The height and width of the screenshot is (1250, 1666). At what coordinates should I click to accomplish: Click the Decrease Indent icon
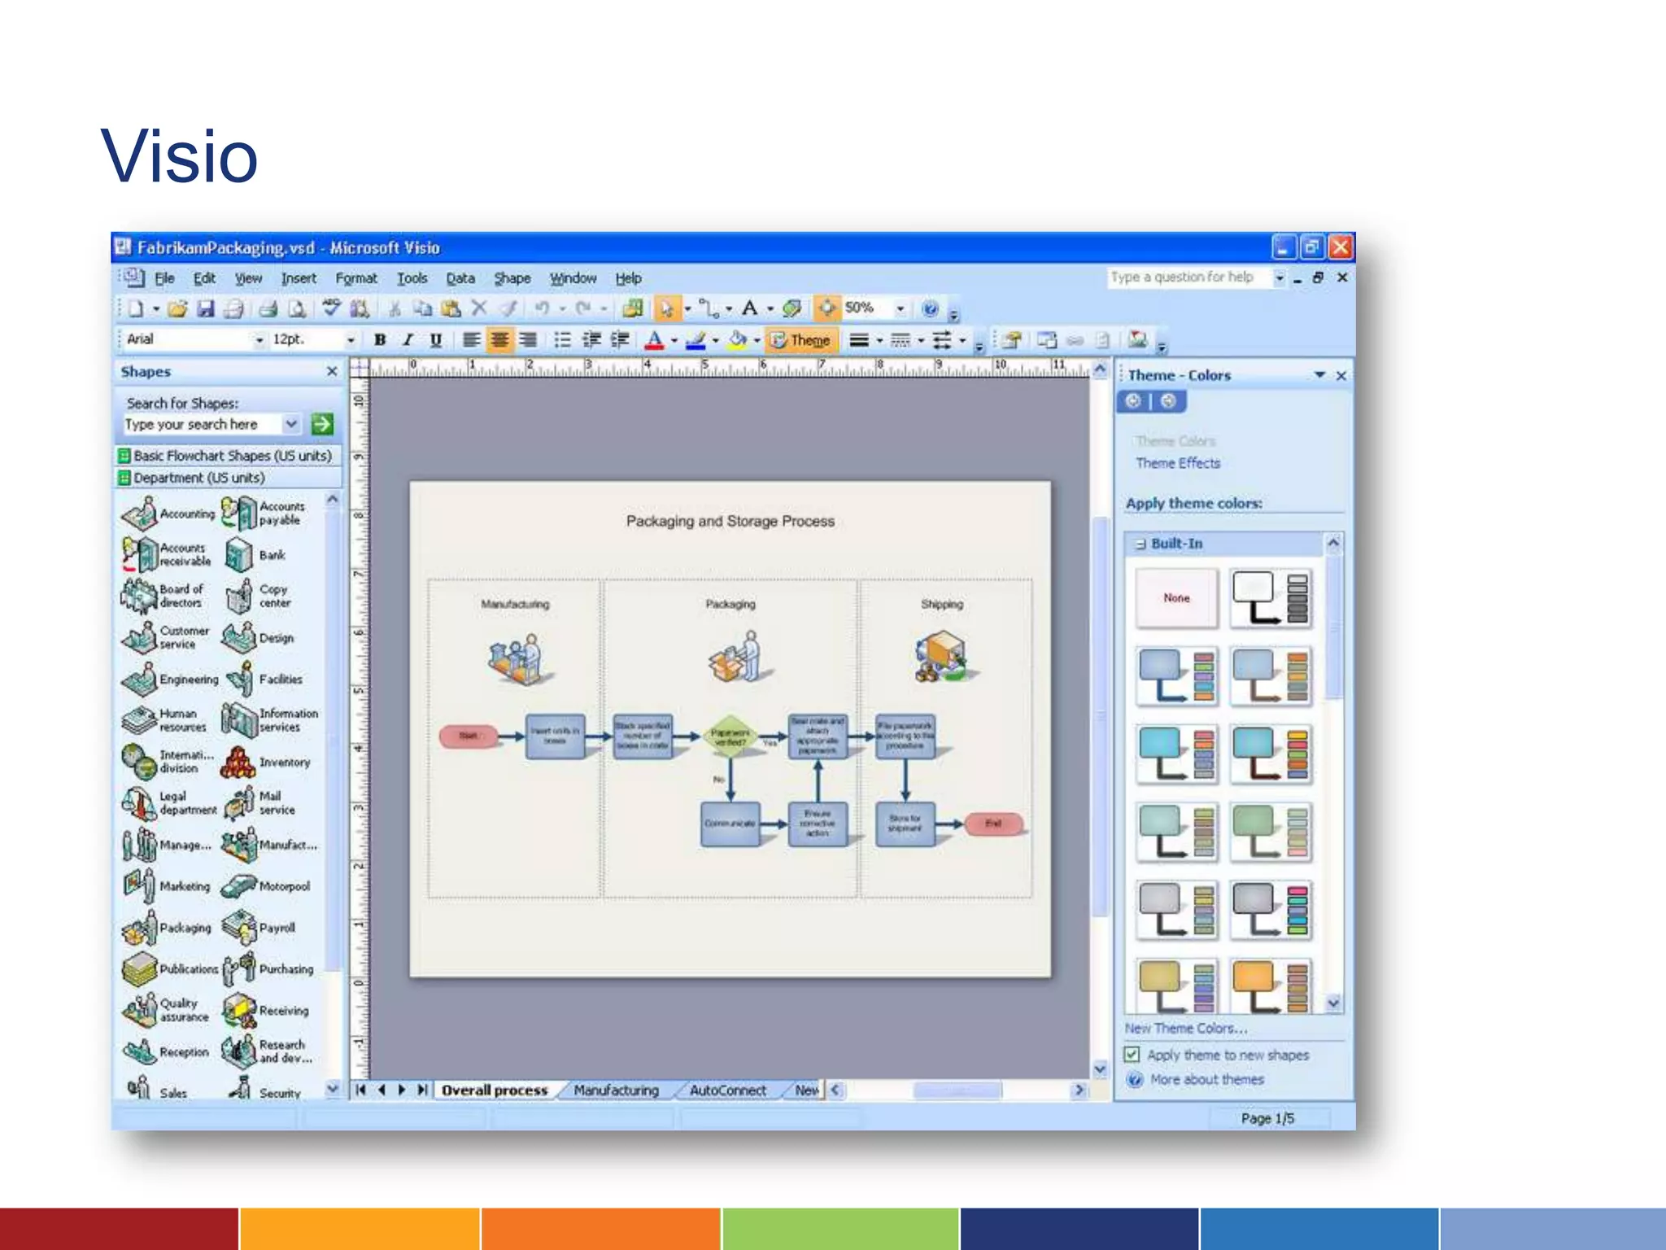(591, 340)
